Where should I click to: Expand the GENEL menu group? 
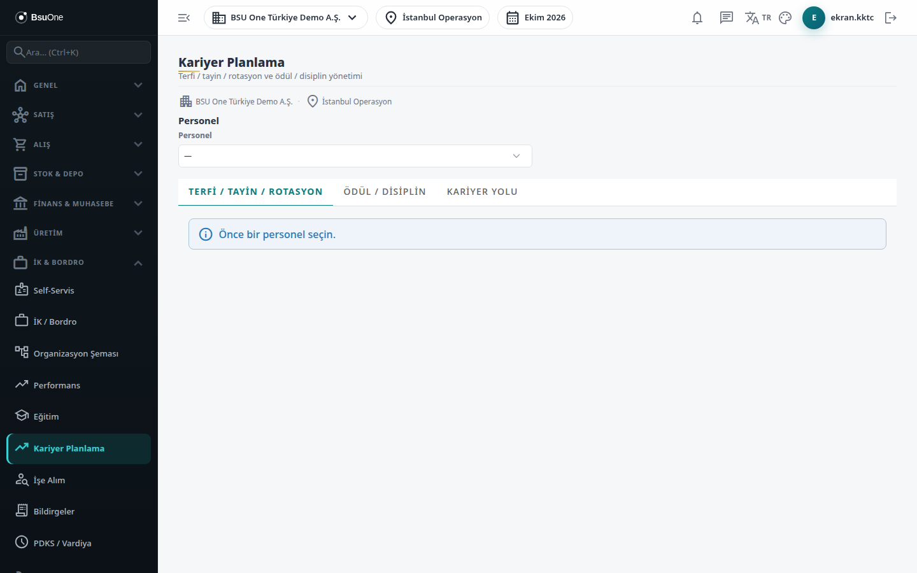[79, 85]
